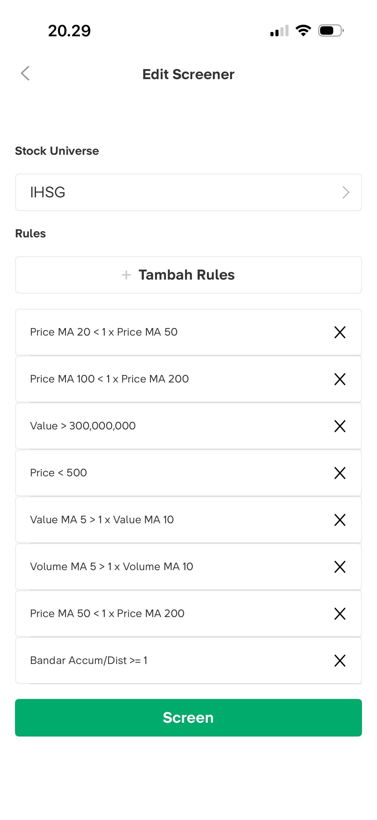This screenshot has width=377, height=820.
Task: Select the Bandar Accum/Dist >= 1 rule text
Action: pos(88,661)
